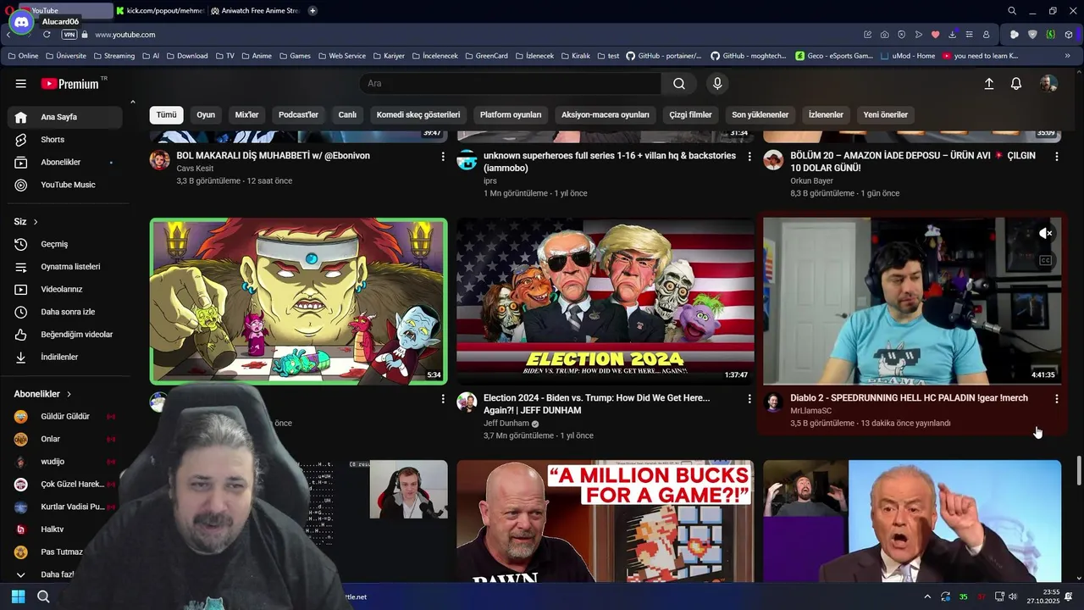The image size is (1084, 610).
Task: Unmute the Diablo 2 preview video
Action: [1046, 233]
